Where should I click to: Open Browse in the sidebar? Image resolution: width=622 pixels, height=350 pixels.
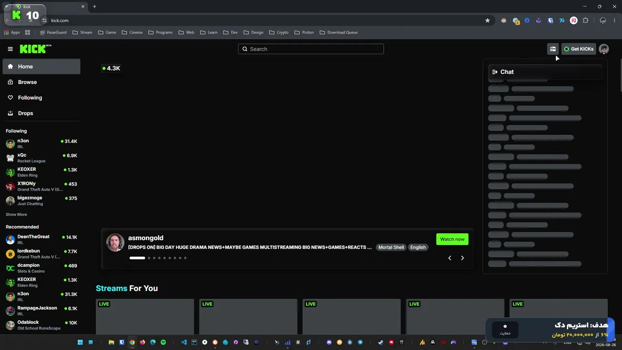[41, 82]
